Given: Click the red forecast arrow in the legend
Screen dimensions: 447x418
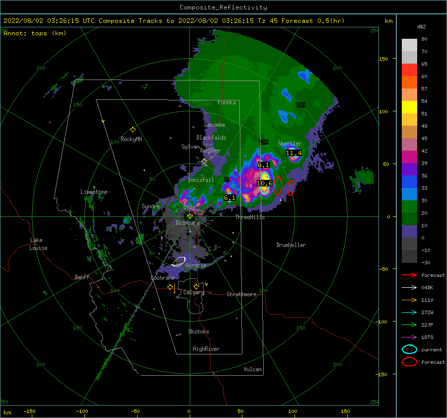Looking at the screenshot, I should pyautogui.click(x=409, y=275).
